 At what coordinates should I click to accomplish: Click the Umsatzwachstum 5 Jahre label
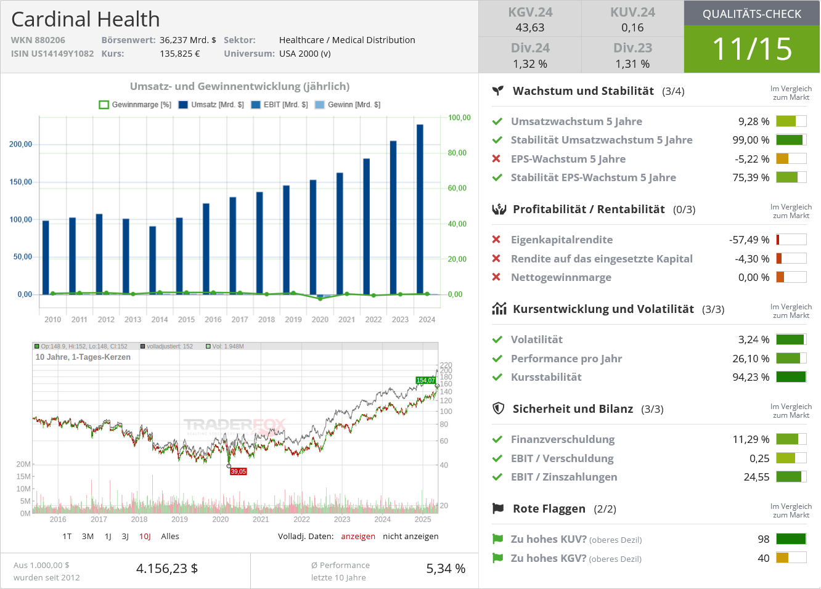point(576,121)
